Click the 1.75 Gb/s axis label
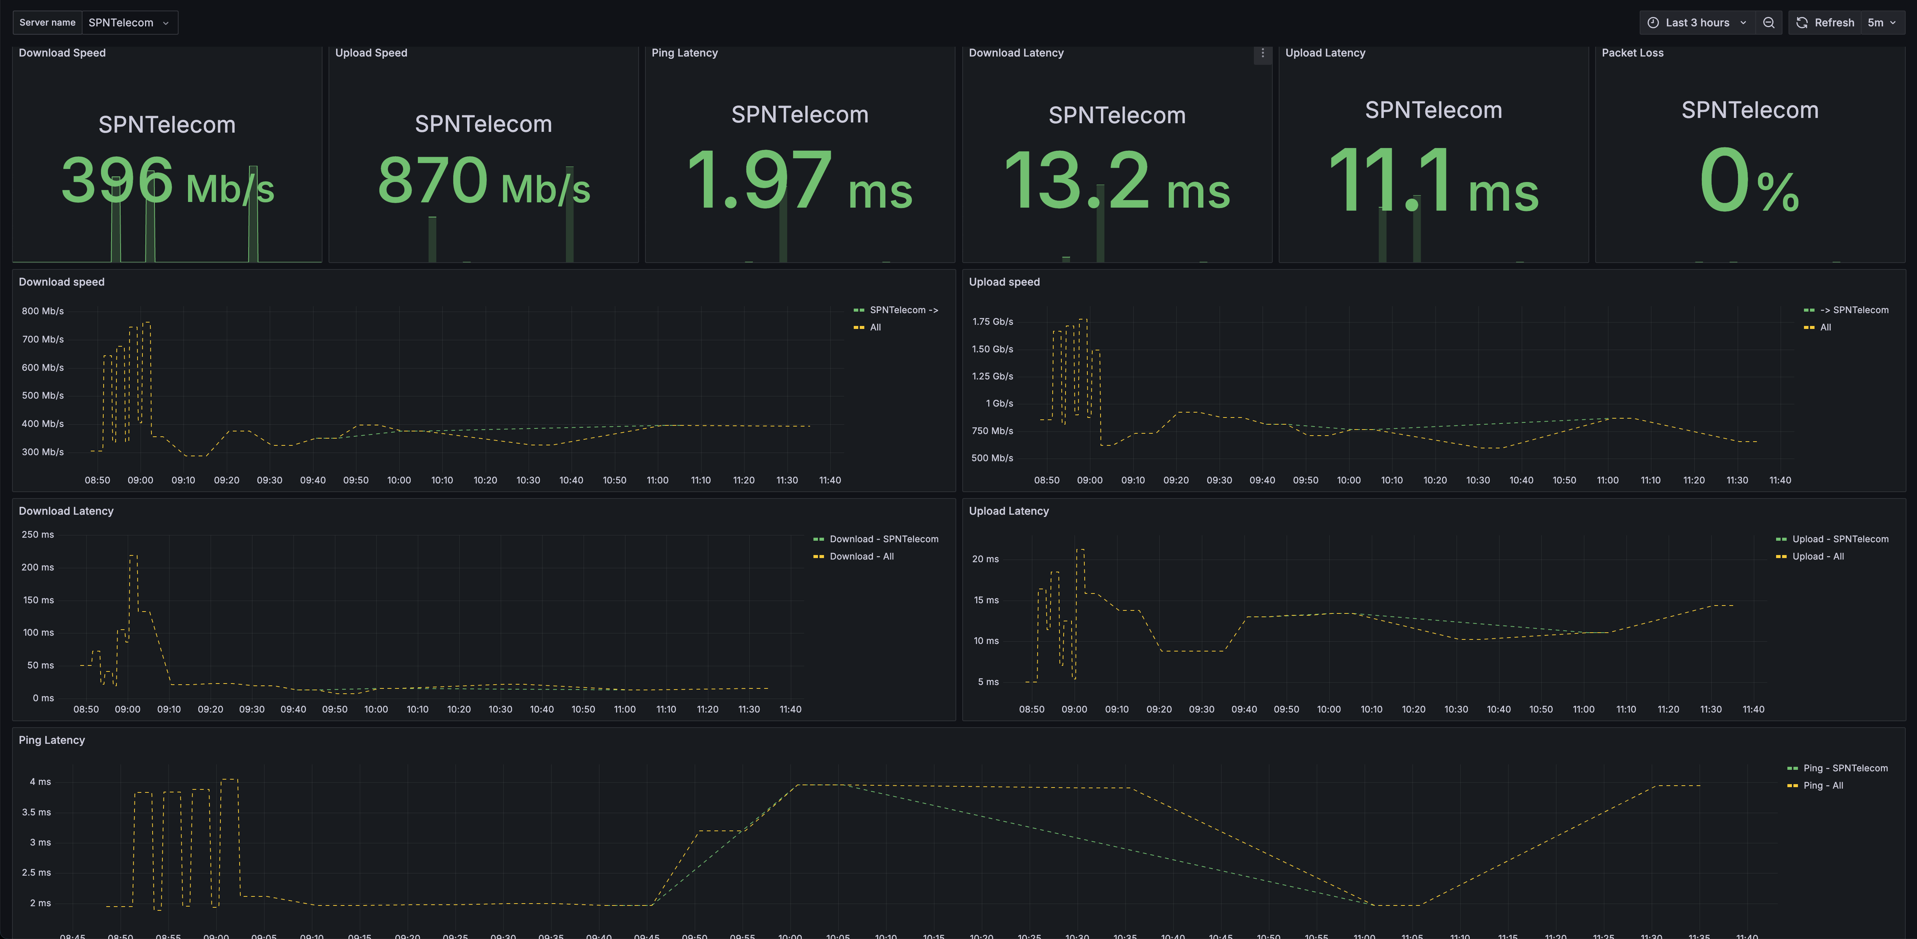 pyautogui.click(x=993, y=321)
